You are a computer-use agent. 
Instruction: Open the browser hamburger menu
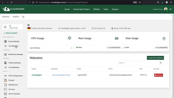(x=171, y=2)
